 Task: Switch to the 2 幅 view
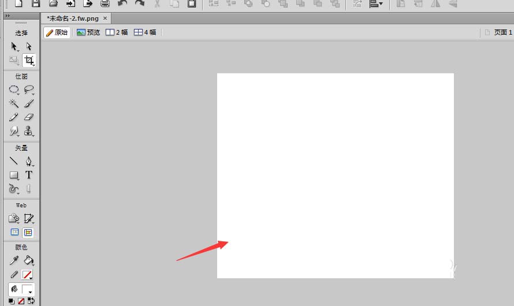[x=117, y=32]
